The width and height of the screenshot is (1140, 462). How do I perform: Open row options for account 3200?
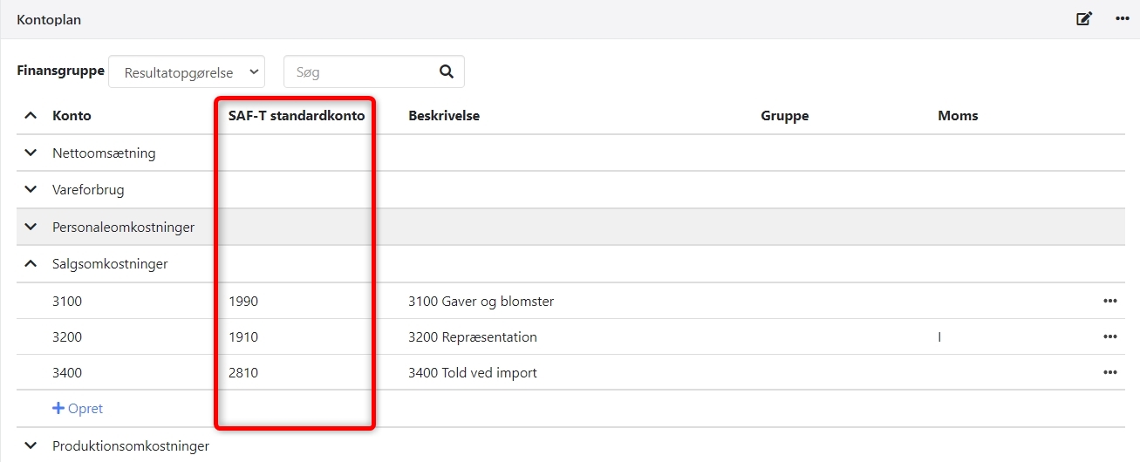1109,336
